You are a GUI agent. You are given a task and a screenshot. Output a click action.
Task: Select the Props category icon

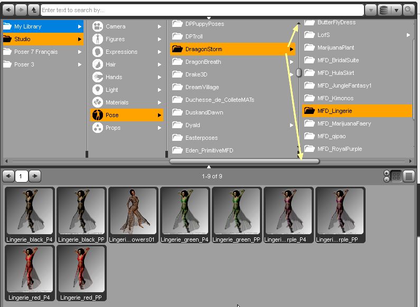98,128
